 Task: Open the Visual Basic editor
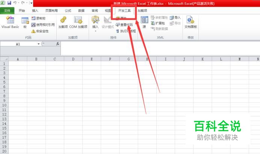point(10,22)
